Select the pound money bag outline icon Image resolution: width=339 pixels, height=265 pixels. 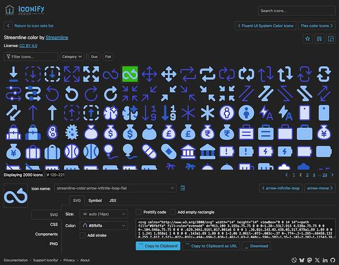169,132
